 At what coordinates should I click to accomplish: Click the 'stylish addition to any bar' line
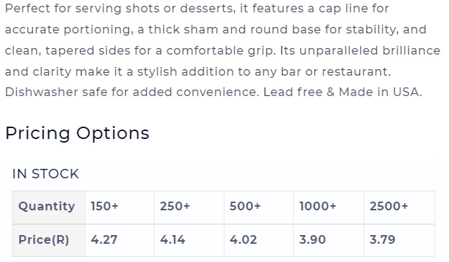198,71
